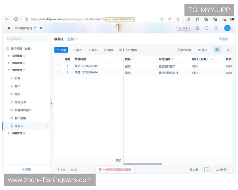The width and height of the screenshot is (238, 190).
Task: Open 商机 in the sidebar
Action: point(17,94)
